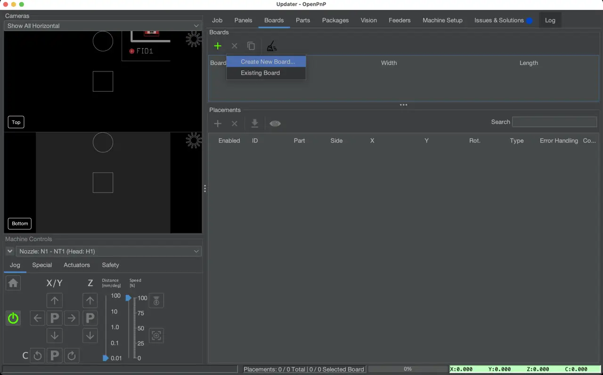Rotate C axis clockwise button
603x375 pixels.
click(x=72, y=356)
